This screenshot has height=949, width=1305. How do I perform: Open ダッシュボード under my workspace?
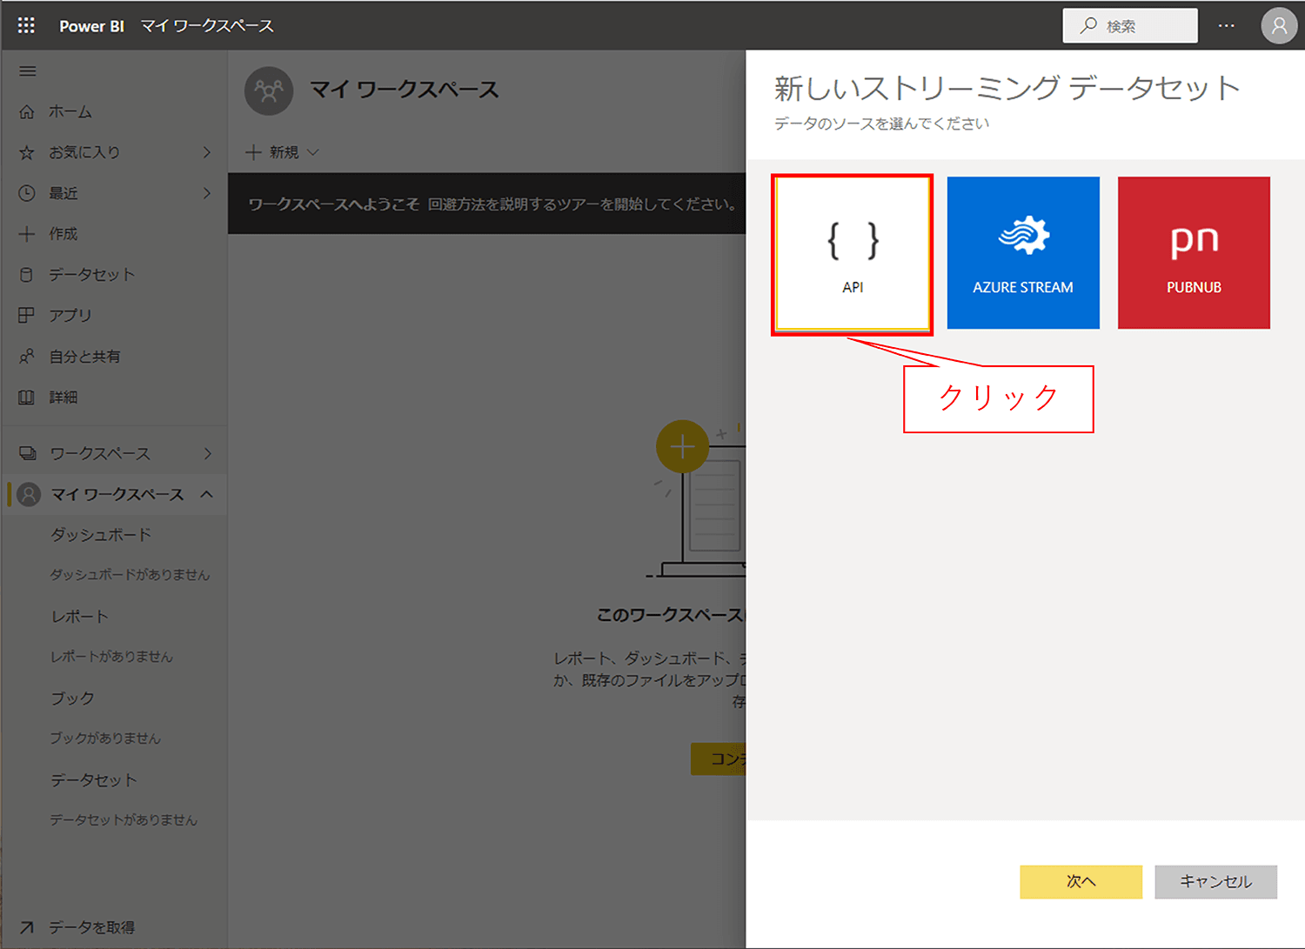click(101, 535)
